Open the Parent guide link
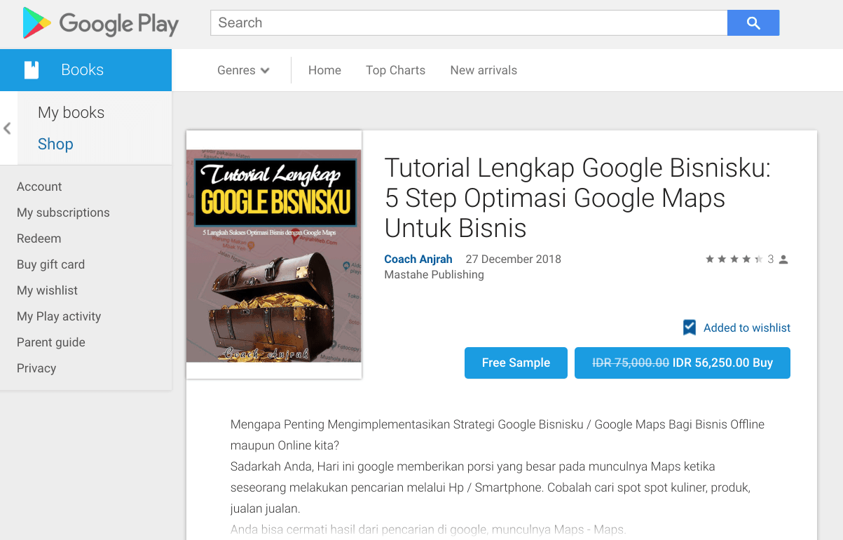The height and width of the screenshot is (540, 843). pos(51,342)
